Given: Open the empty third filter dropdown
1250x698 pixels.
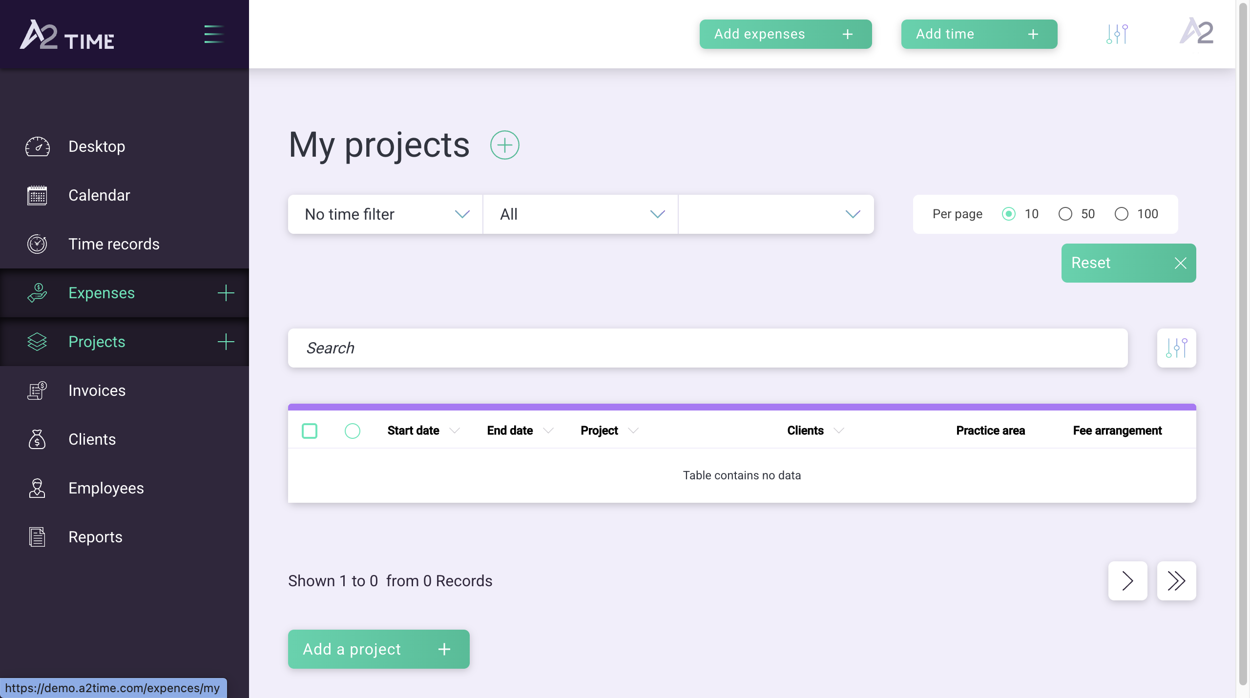Looking at the screenshot, I should [776, 214].
